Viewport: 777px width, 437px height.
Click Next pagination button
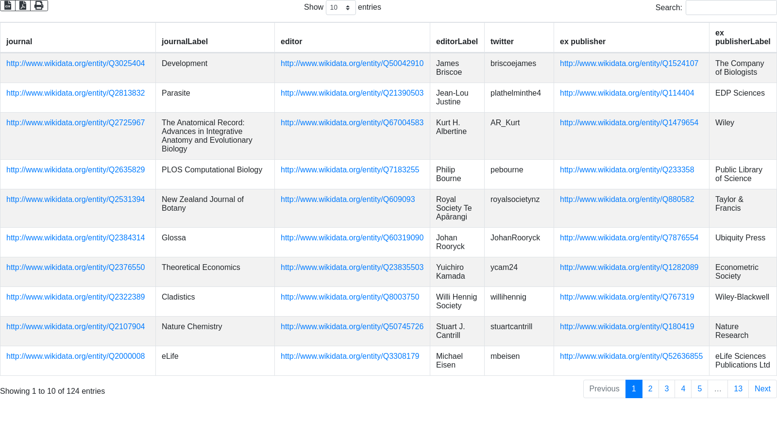pyautogui.click(x=762, y=389)
